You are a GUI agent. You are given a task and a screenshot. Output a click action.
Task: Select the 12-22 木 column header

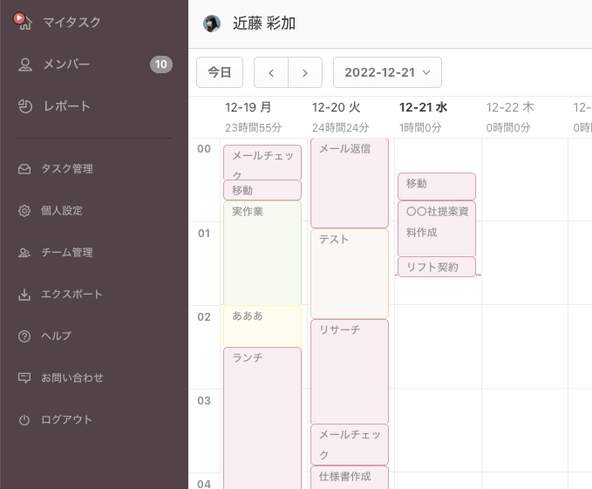pos(510,107)
